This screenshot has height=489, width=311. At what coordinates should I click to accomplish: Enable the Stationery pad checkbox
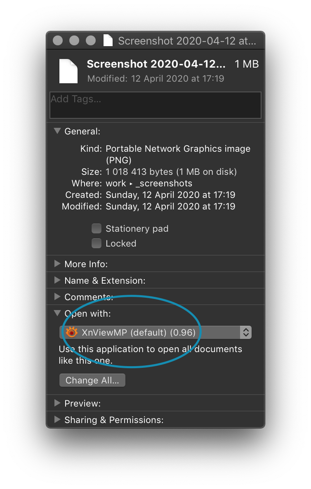(97, 228)
